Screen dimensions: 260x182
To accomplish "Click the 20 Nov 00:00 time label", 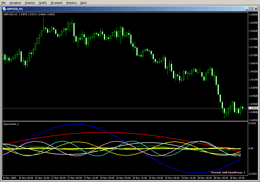I will click(205, 178).
